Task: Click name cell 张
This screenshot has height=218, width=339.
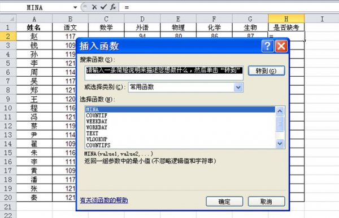Action: point(34,189)
